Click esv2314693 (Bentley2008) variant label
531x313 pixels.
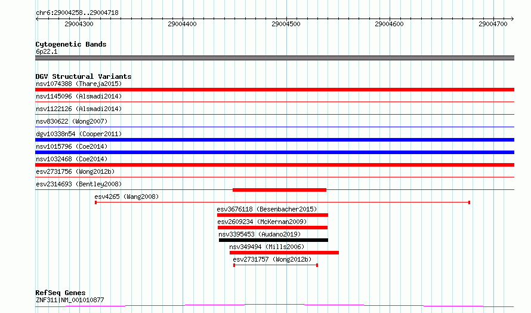point(79,184)
